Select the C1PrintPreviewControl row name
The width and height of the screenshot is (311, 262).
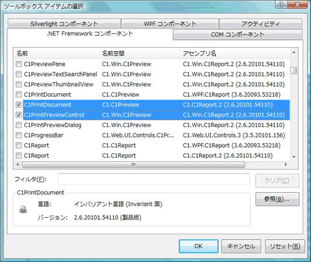[54, 115]
